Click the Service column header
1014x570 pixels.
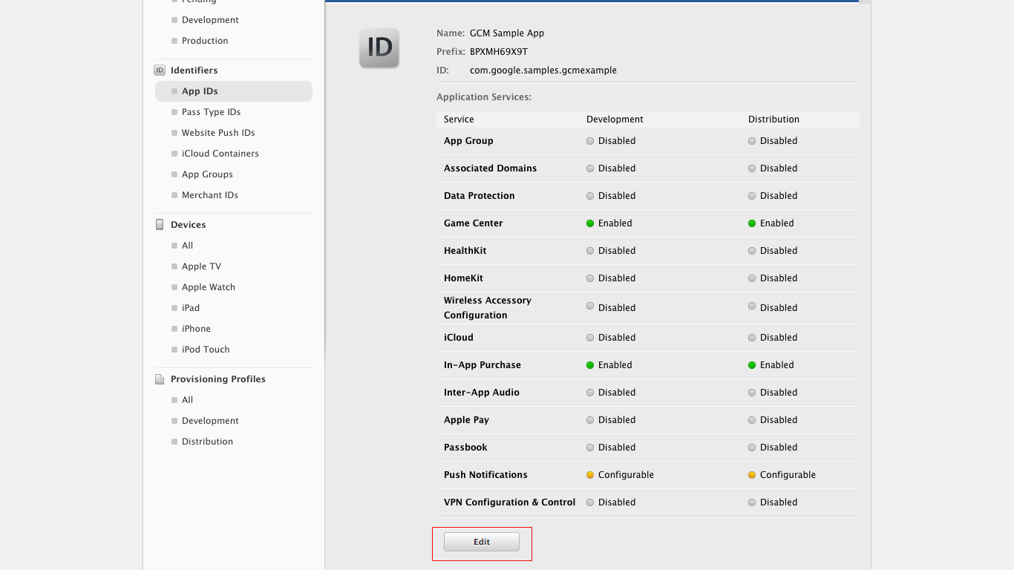pyautogui.click(x=459, y=119)
